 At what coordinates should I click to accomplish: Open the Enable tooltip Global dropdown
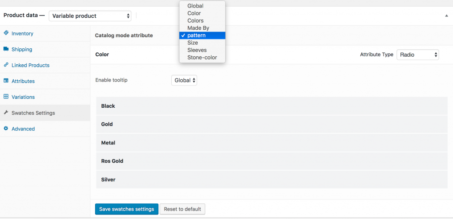[184, 80]
